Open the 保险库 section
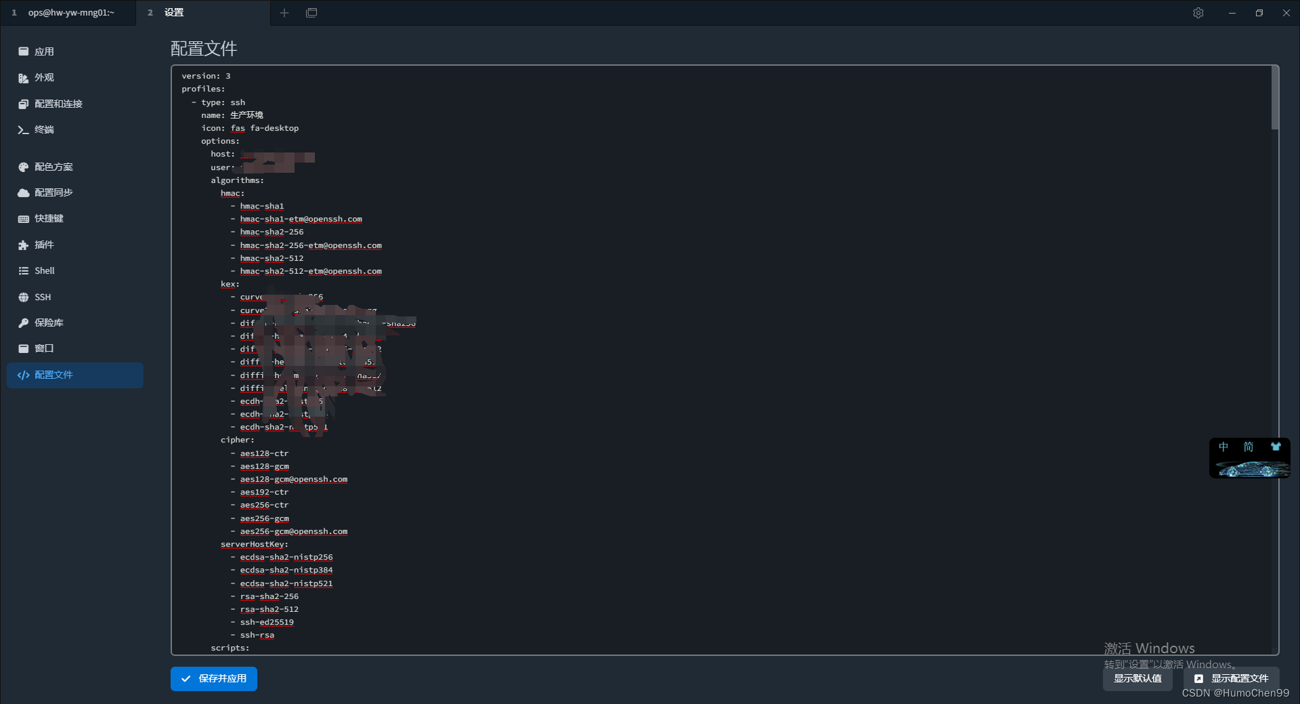The image size is (1300, 704). pyautogui.click(x=75, y=323)
